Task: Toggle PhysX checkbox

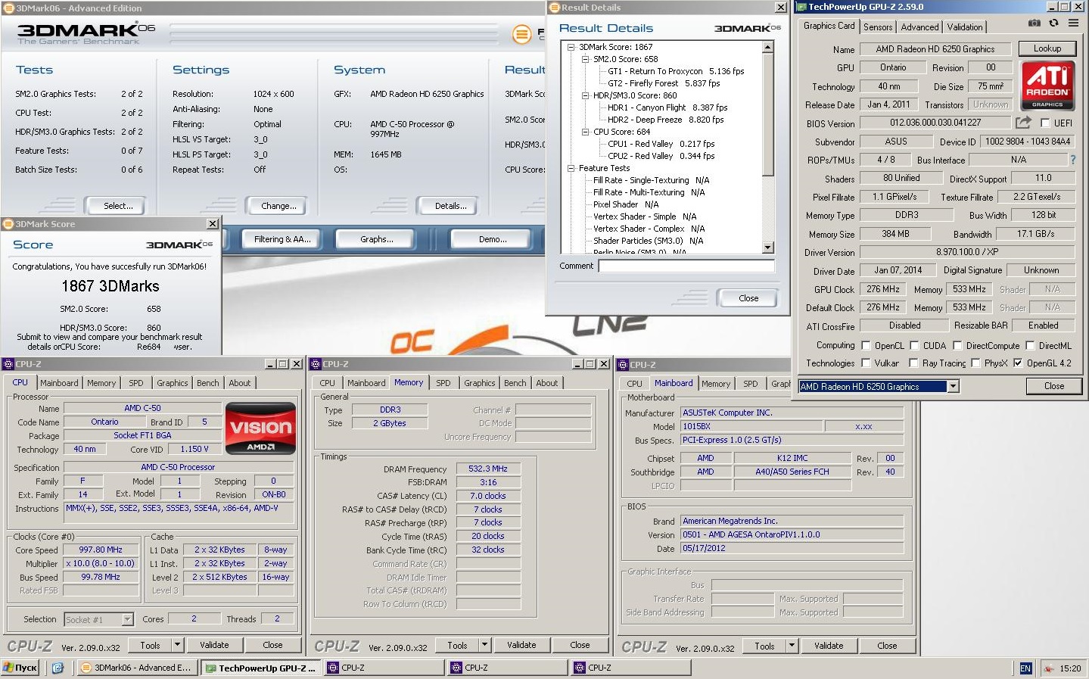Action: point(975,363)
